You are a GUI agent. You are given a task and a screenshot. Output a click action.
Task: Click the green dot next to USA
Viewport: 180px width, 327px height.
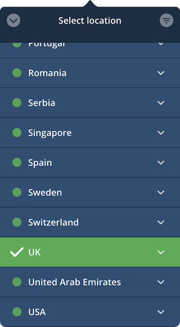(17, 312)
